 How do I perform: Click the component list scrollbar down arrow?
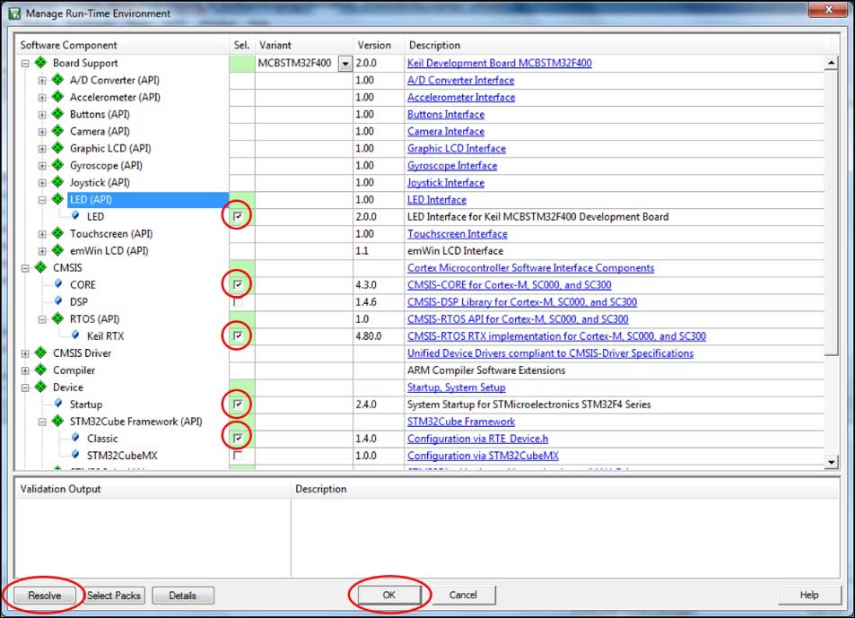click(x=831, y=462)
